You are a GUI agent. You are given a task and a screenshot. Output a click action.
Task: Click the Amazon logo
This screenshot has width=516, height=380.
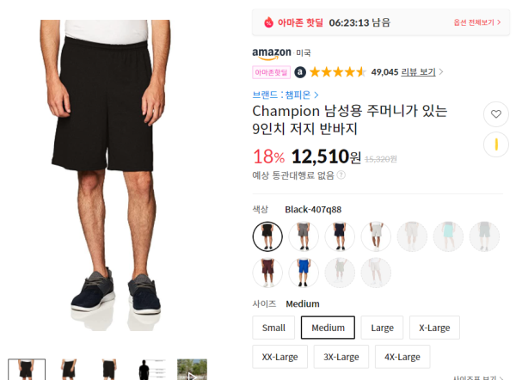[x=272, y=53]
